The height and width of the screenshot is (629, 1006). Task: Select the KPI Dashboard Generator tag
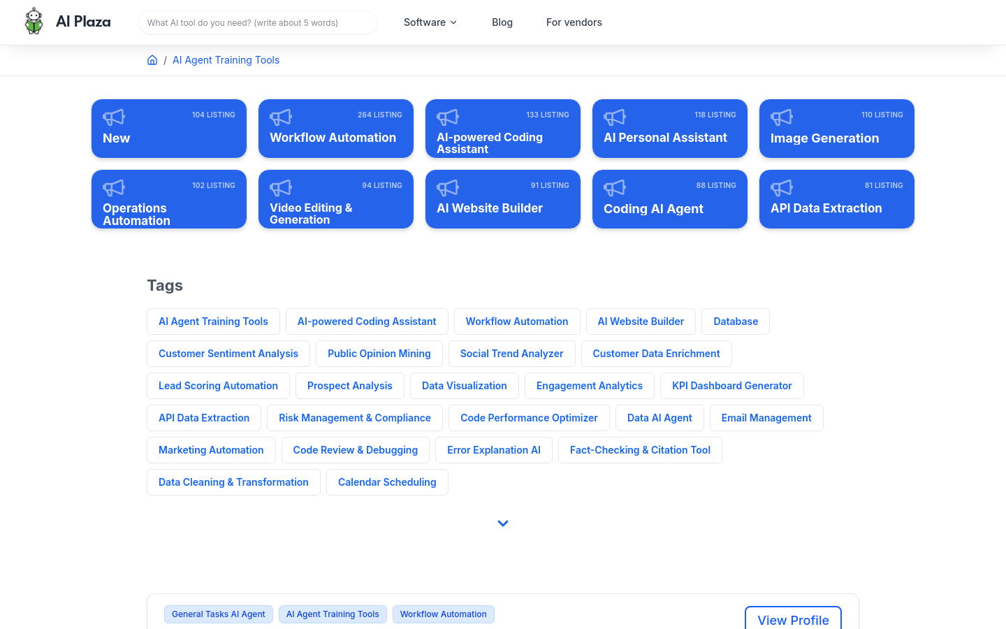732,386
